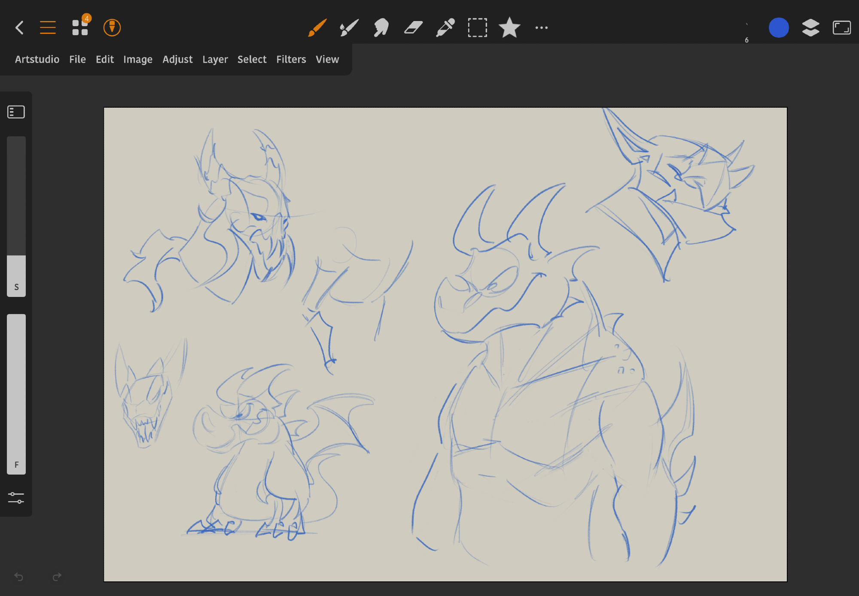The height and width of the screenshot is (596, 859).
Task: Open the blue current color swatch
Action: (x=778, y=28)
